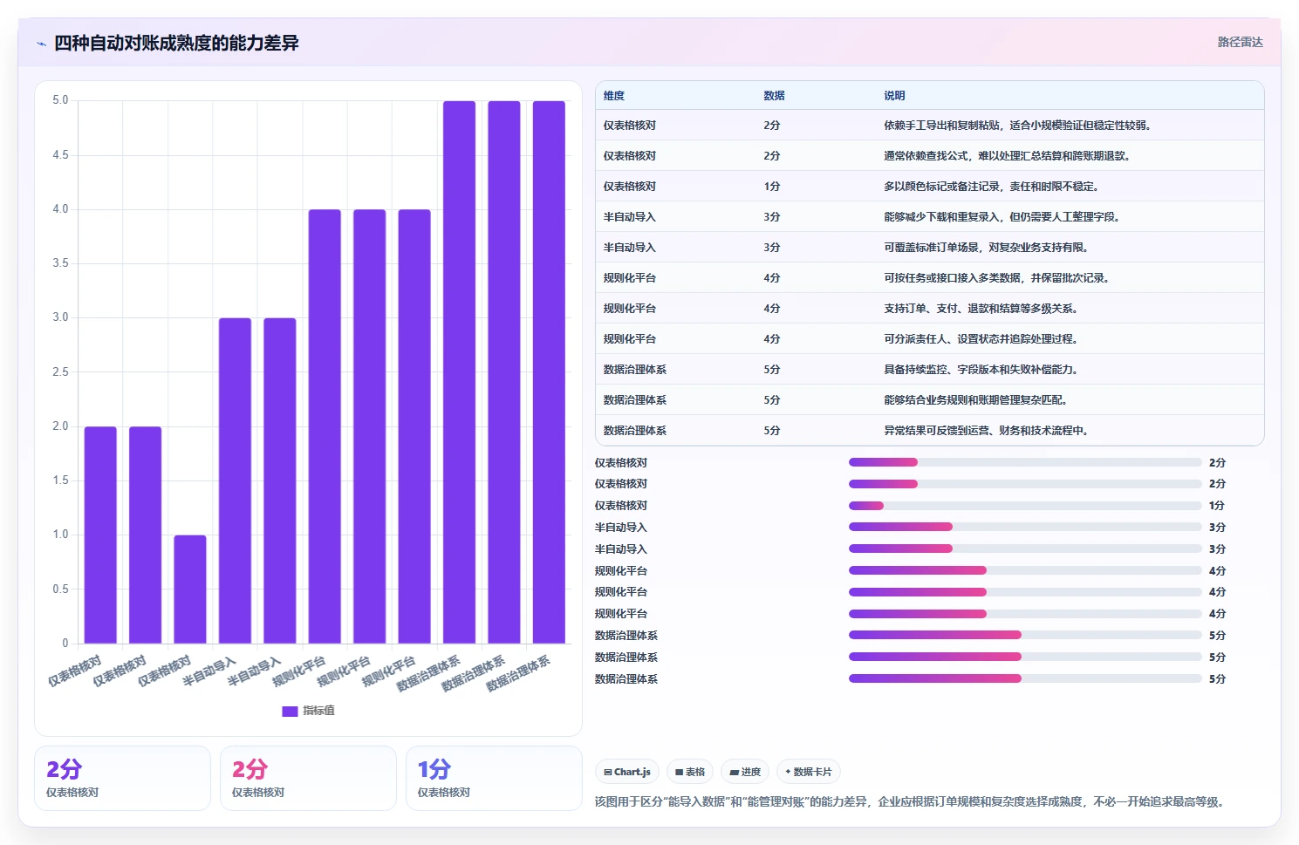
Task: Select row 可按任务或接口接入多类数据，并保留批次记录。
Action: click(x=930, y=278)
